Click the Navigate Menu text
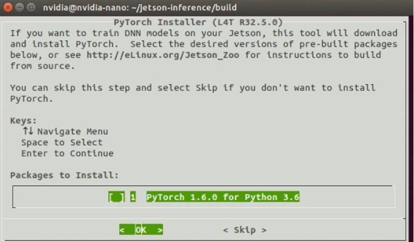The image size is (414, 242). [73, 131]
